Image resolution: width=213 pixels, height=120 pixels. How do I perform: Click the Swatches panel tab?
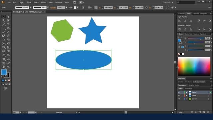coord(181,79)
